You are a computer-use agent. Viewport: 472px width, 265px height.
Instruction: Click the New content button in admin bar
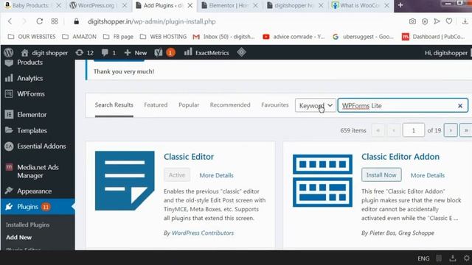(136, 53)
